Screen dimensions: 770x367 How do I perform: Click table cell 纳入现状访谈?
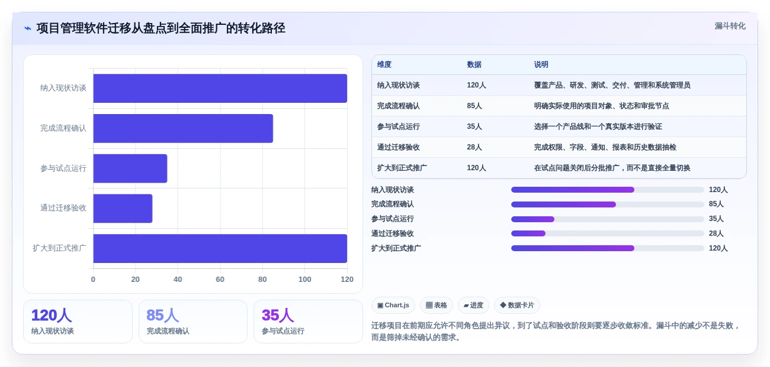coord(399,85)
